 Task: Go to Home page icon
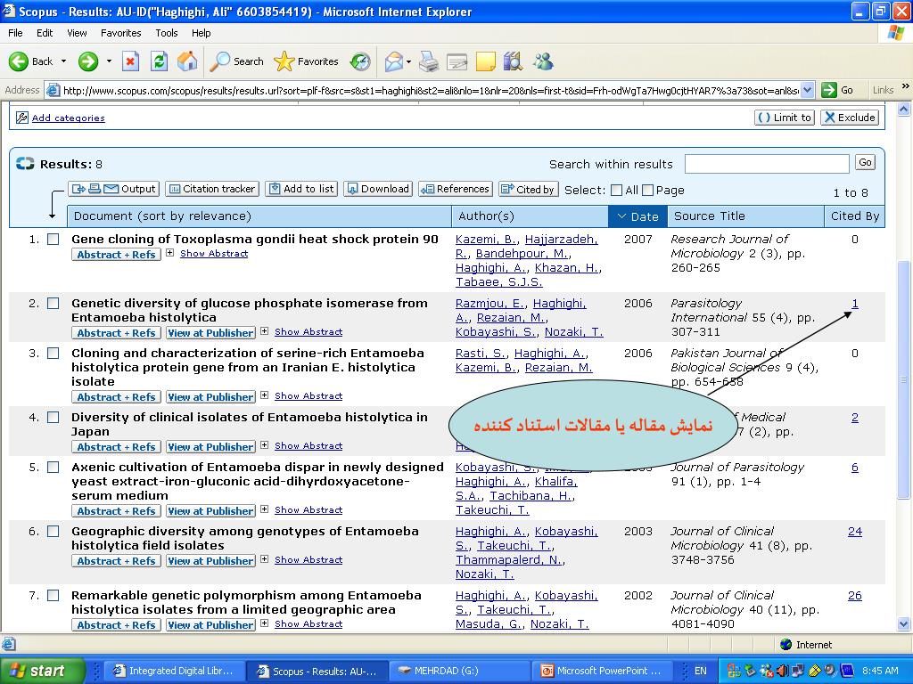point(187,61)
